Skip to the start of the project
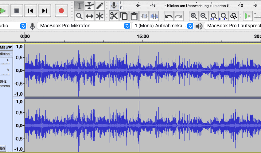261x153 pixels. click(30, 11)
